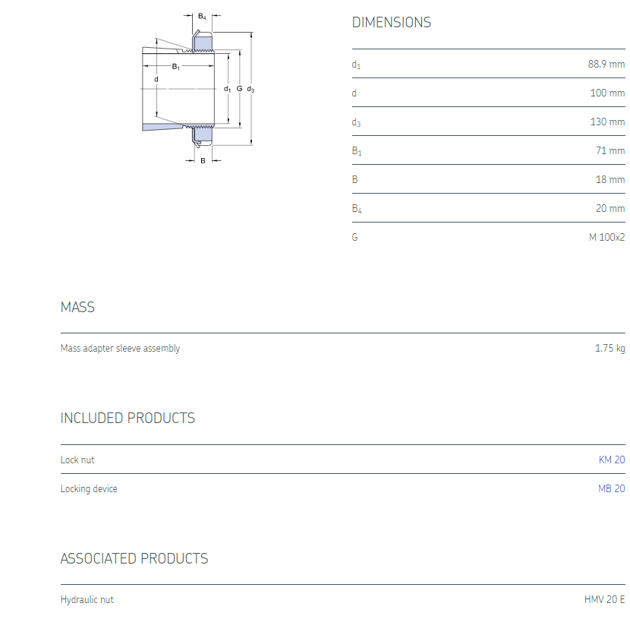Click the 88.9 mm value

[606, 64]
